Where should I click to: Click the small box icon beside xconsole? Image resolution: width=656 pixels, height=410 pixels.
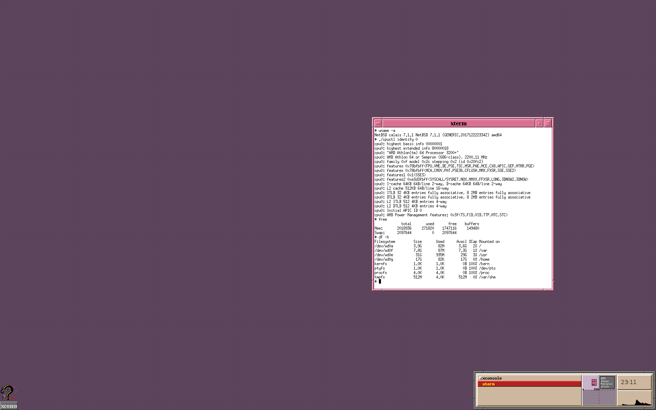[480, 378]
